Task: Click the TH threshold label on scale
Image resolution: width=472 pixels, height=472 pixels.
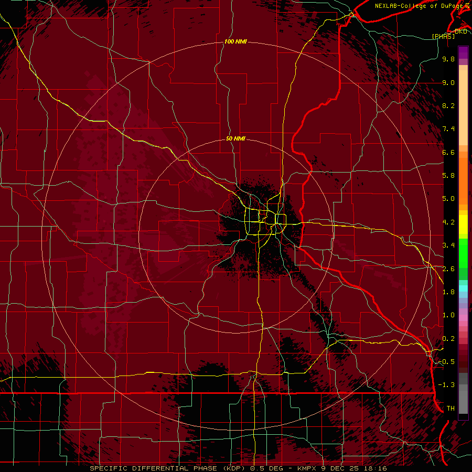Action: (x=450, y=409)
